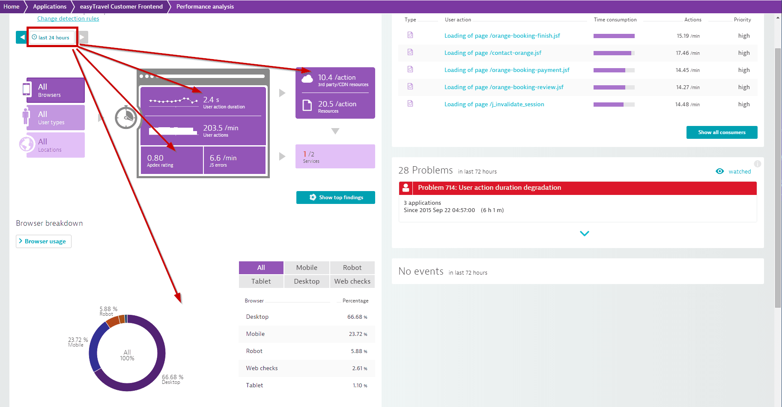The height and width of the screenshot is (407, 782).
Task: Select the All User types filter tile
Action: click(x=56, y=117)
